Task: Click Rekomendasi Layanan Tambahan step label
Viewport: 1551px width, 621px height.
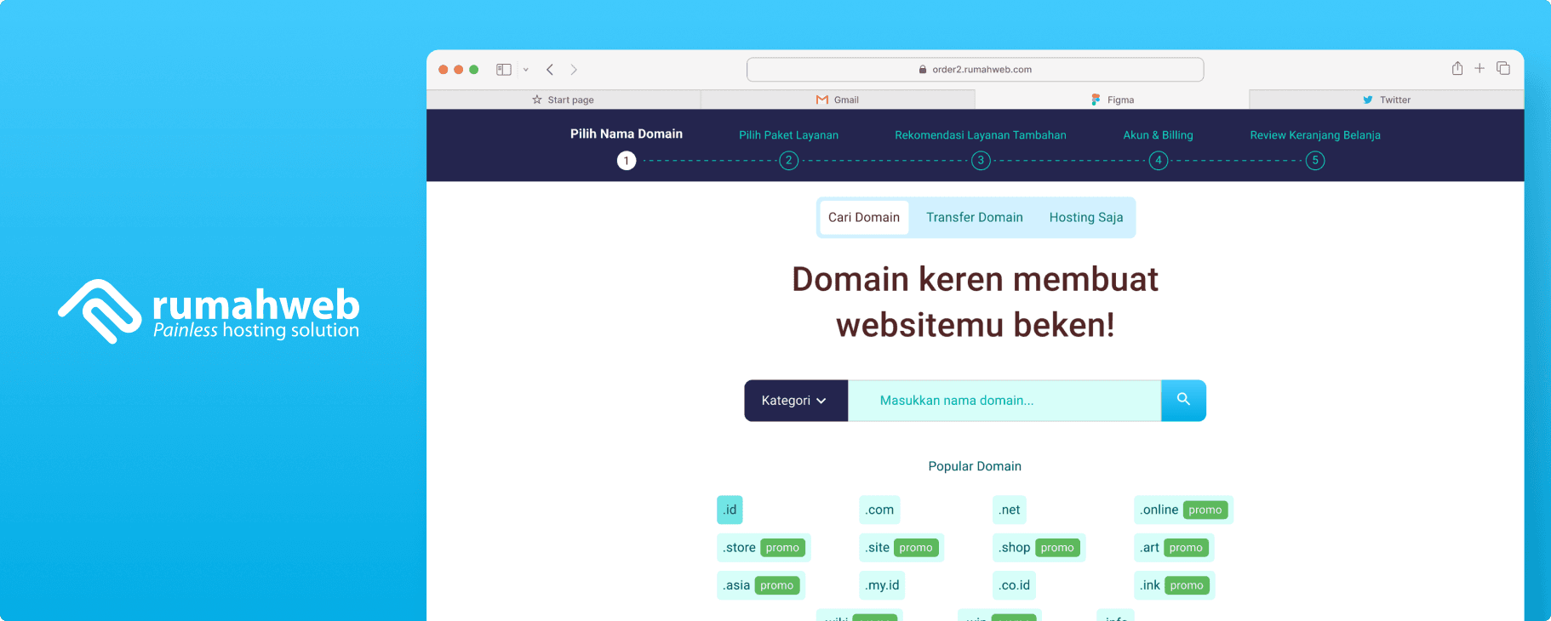Action: point(981,135)
